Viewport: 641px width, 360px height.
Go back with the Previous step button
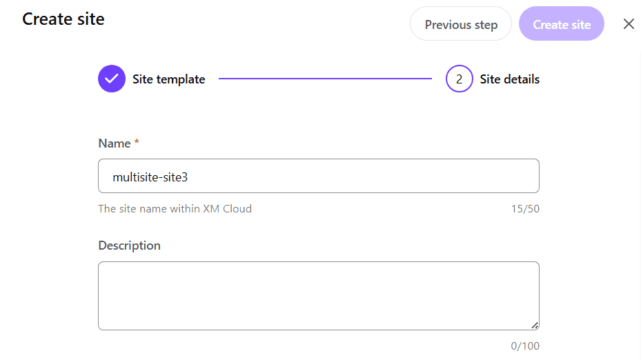point(461,23)
